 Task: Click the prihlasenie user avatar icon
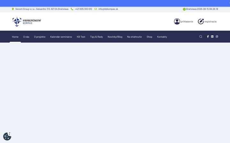[177, 22]
